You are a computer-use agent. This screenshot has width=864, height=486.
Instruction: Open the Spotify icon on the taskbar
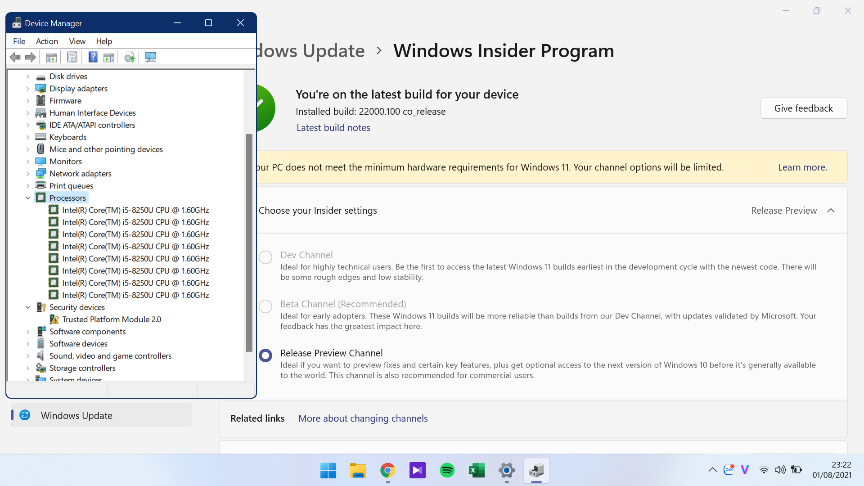pos(447,470)
